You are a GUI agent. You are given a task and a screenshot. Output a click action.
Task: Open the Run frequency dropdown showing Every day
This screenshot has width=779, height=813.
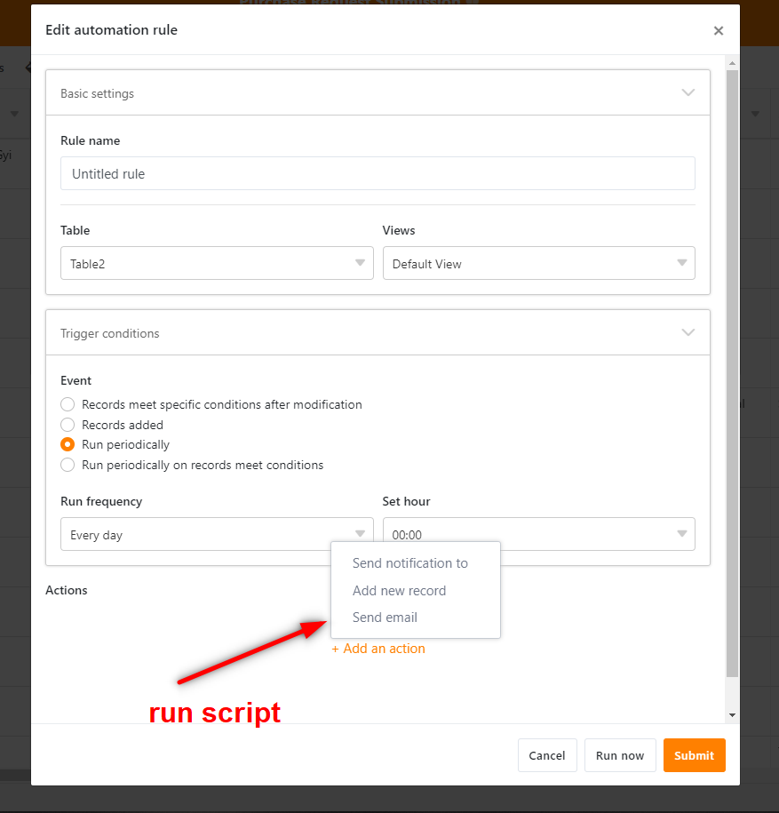pyautogui.click(x=217, y=534)
